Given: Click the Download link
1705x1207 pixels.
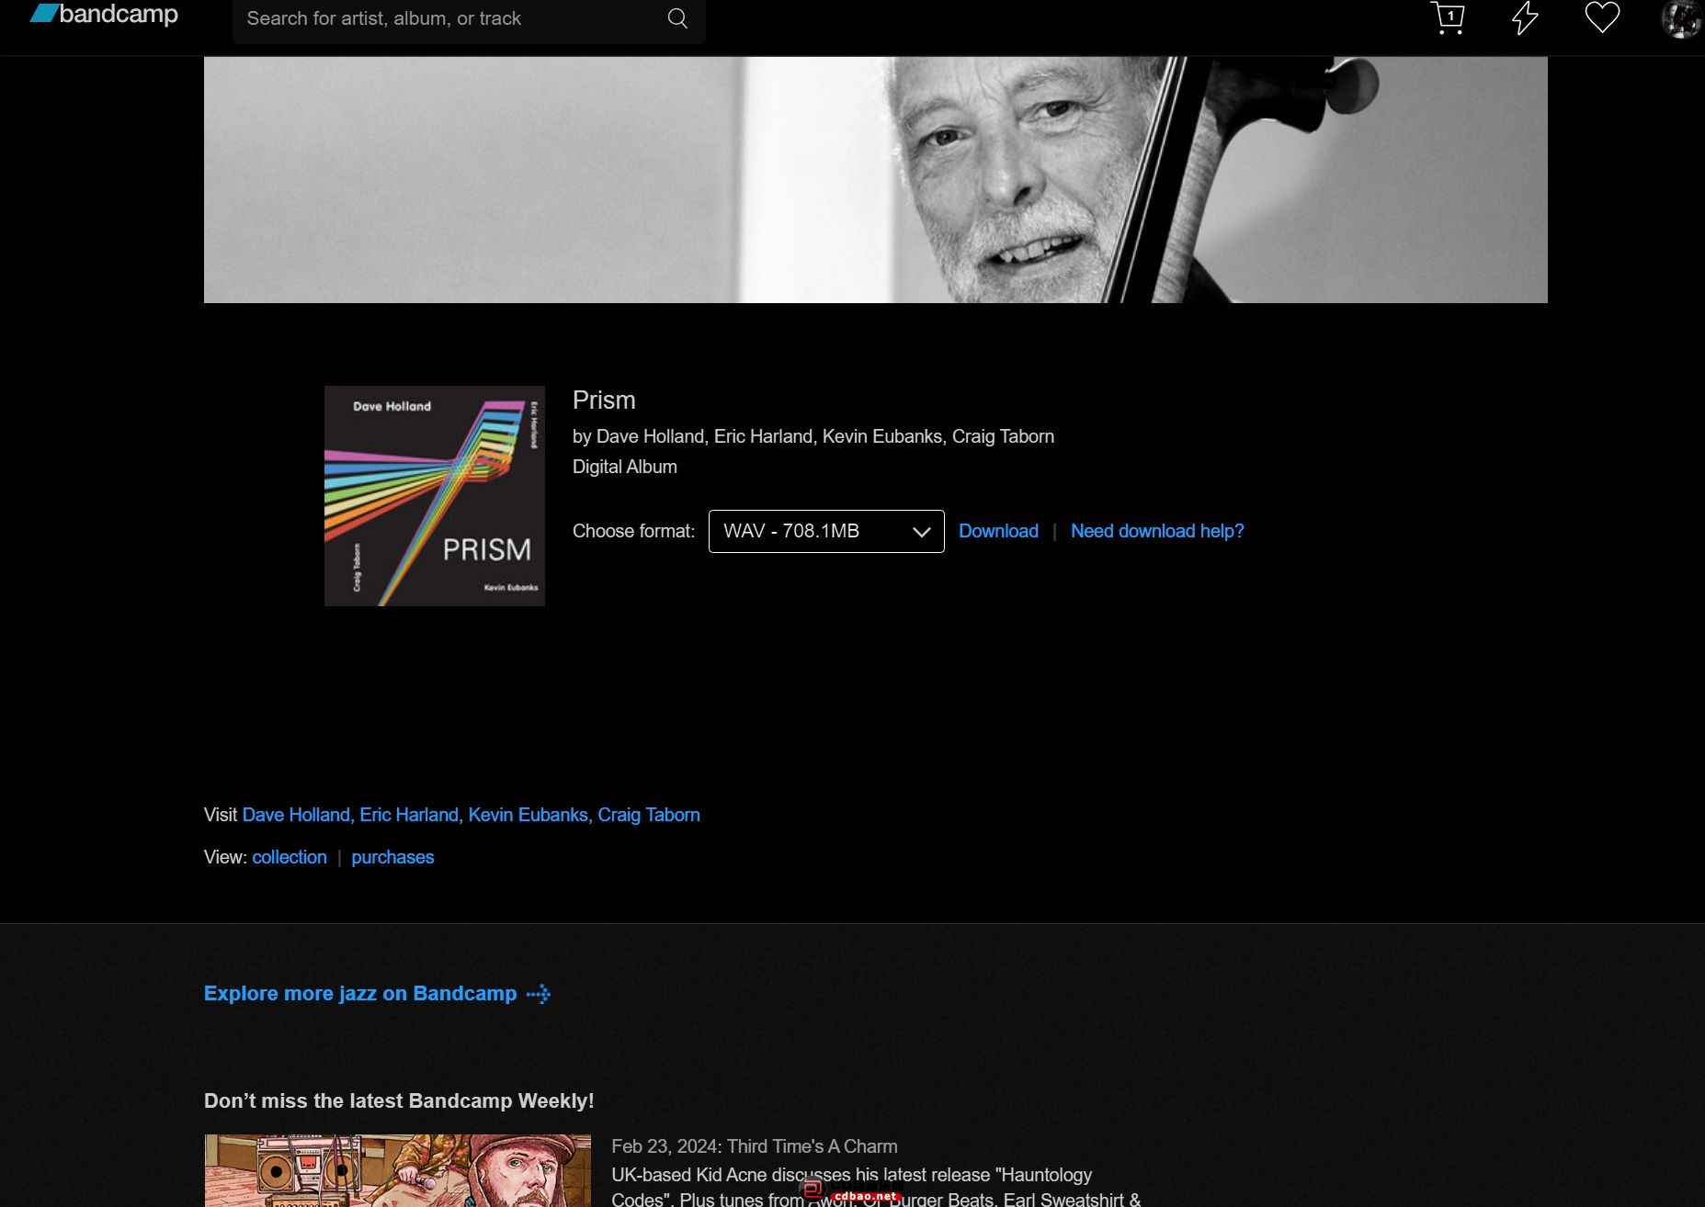Looking at the screenshot, I should tap(998, 531).
